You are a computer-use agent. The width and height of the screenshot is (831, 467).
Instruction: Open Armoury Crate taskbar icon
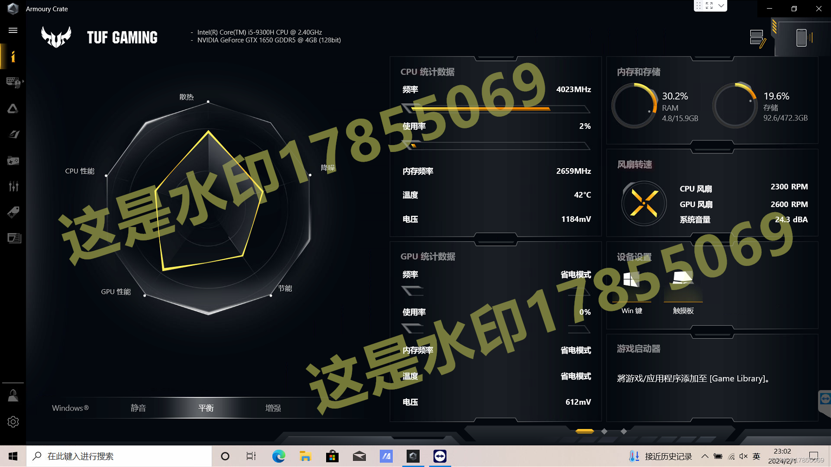(413, 456)
